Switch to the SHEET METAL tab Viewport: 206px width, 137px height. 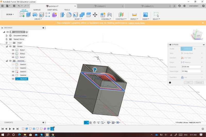pyautogui.click(x=53, y=10)
